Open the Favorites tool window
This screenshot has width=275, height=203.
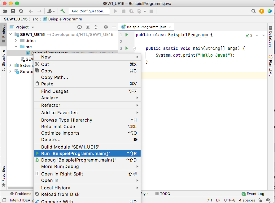[x=3, y=176]
